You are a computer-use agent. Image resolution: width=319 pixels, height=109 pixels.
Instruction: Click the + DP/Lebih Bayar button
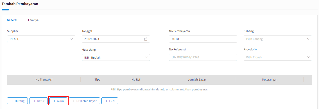click(84, 101)
